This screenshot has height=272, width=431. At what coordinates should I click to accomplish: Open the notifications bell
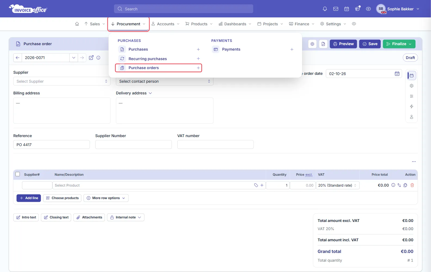pyautogui.click(x=325, y=9)
